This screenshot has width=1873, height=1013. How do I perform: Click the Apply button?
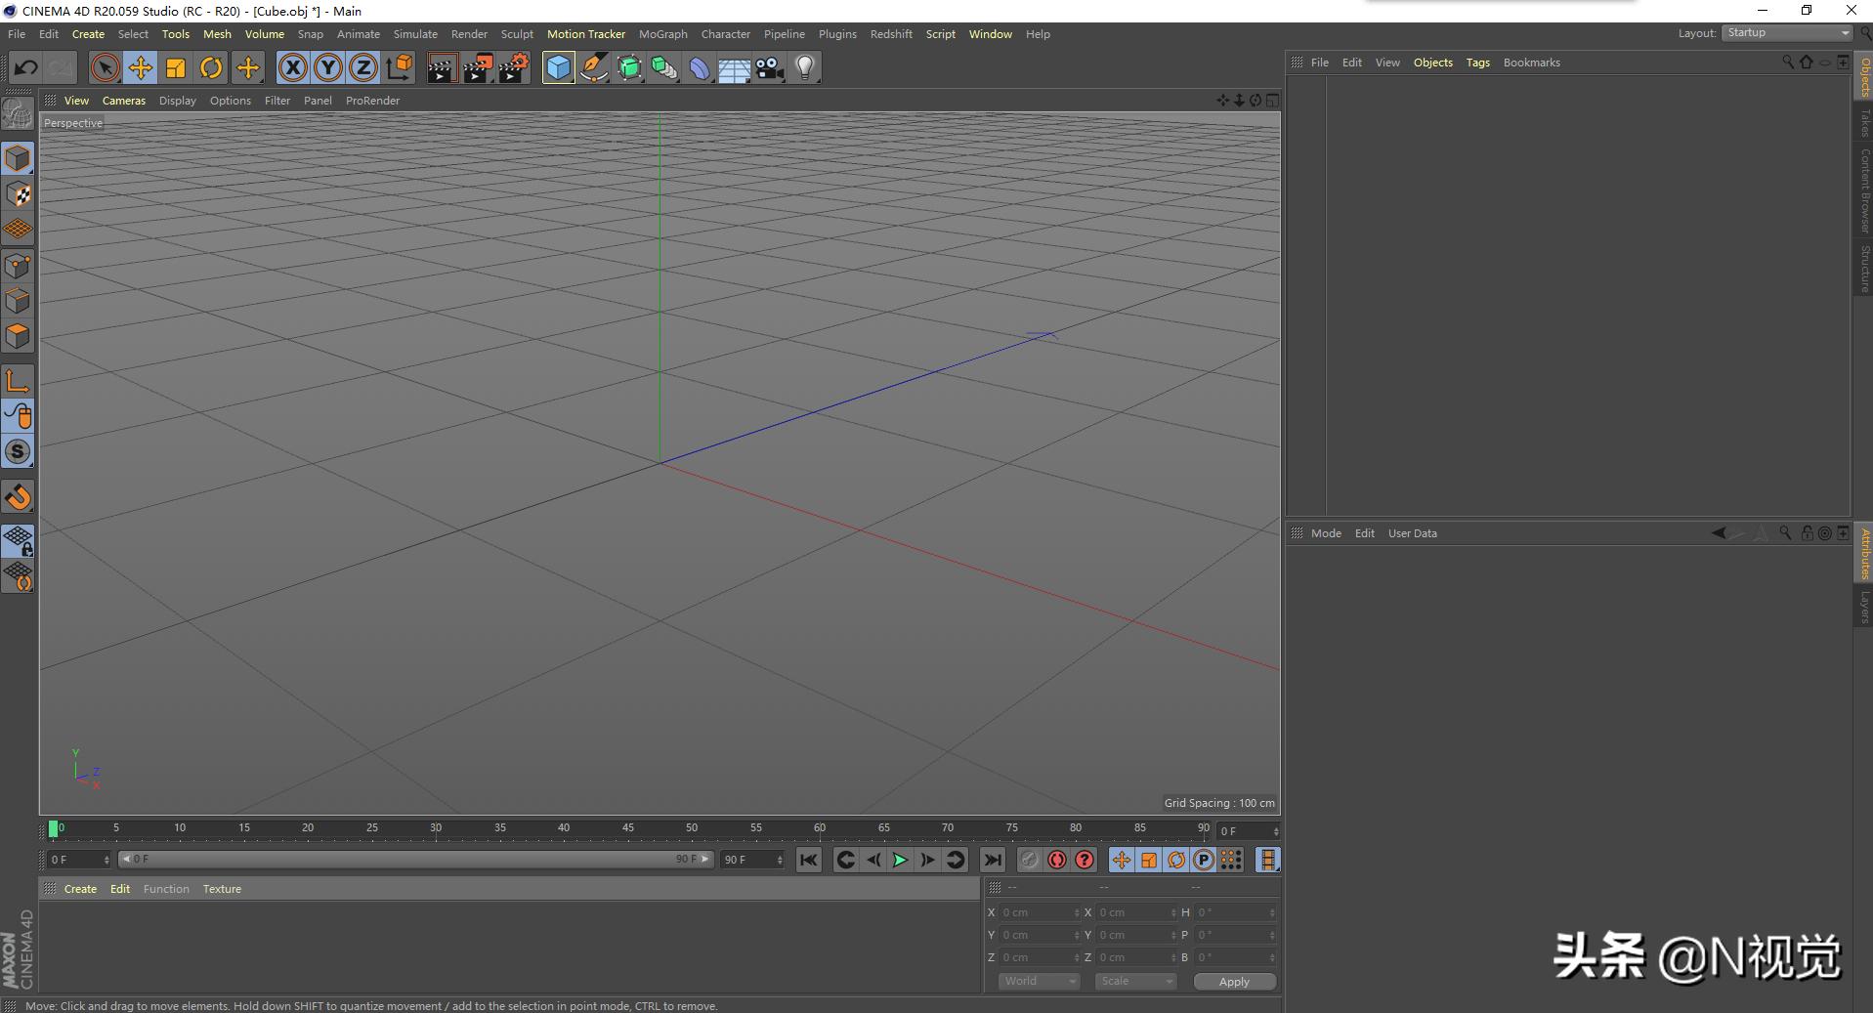click(1234, 982)
